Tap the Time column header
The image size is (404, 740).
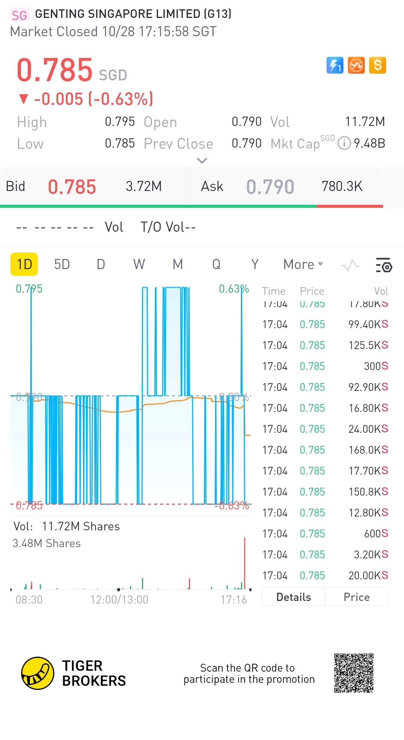coord(273,291)
